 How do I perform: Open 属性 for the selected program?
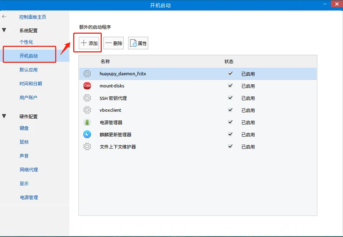(x=138, y=43)
